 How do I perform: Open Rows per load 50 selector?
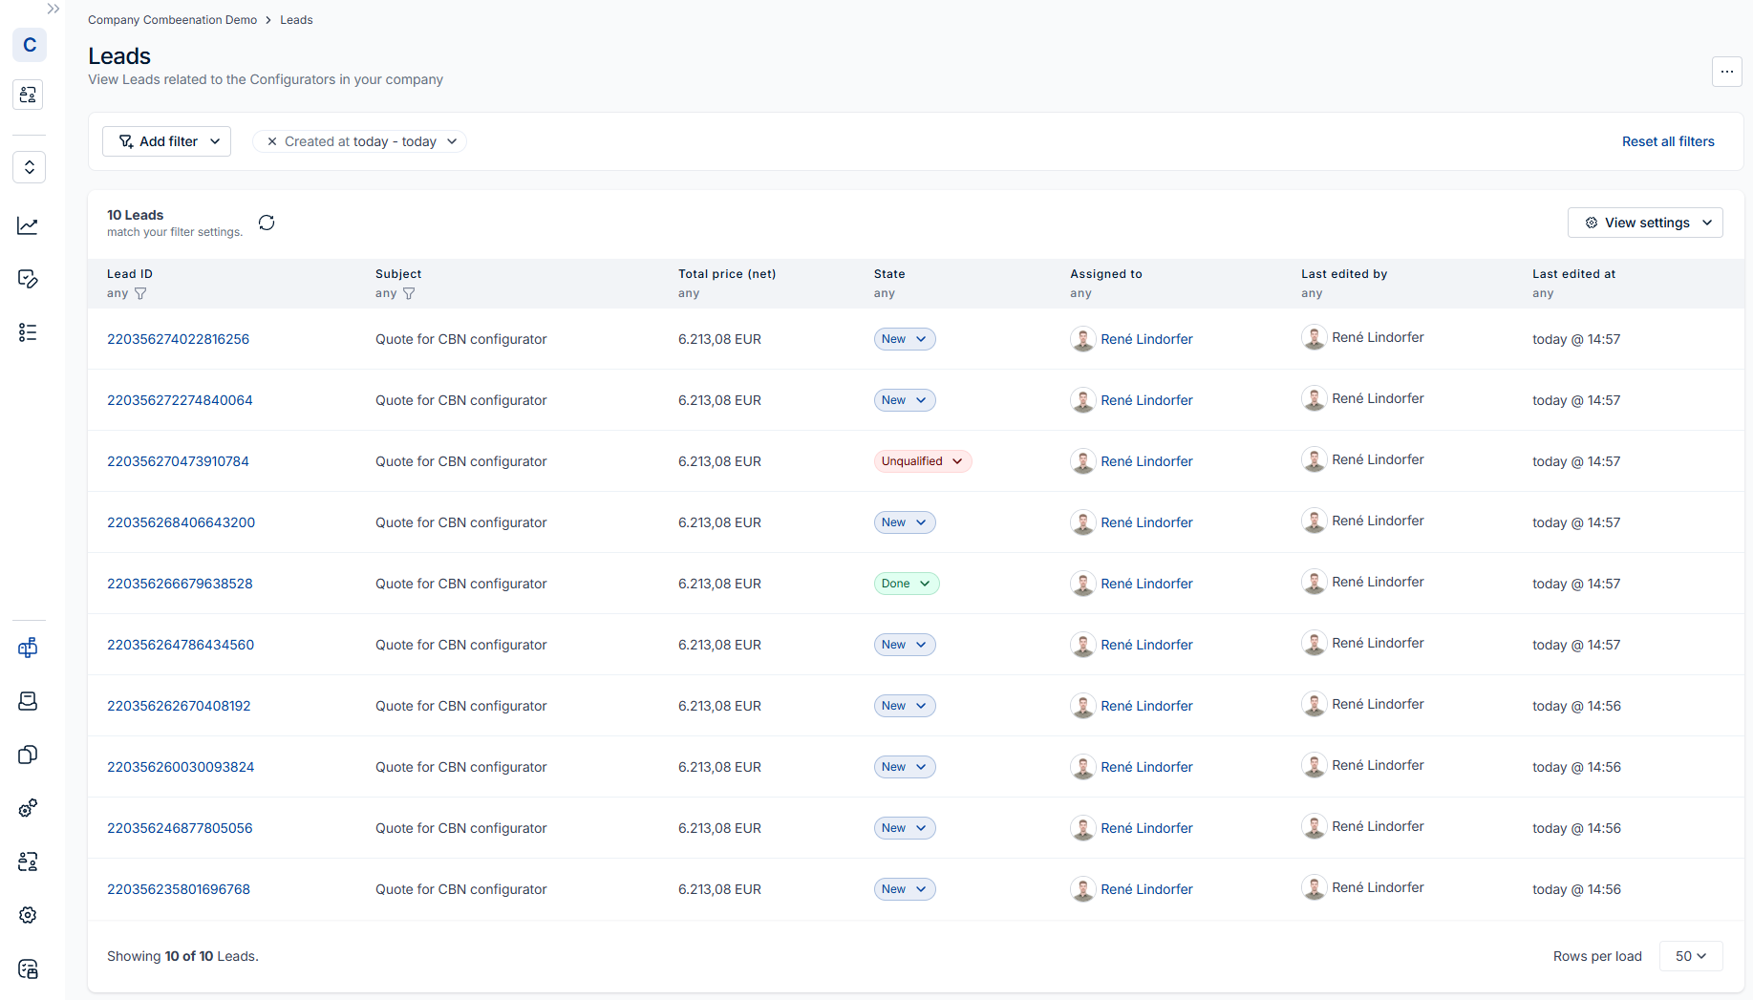[x=1690, y=956]
